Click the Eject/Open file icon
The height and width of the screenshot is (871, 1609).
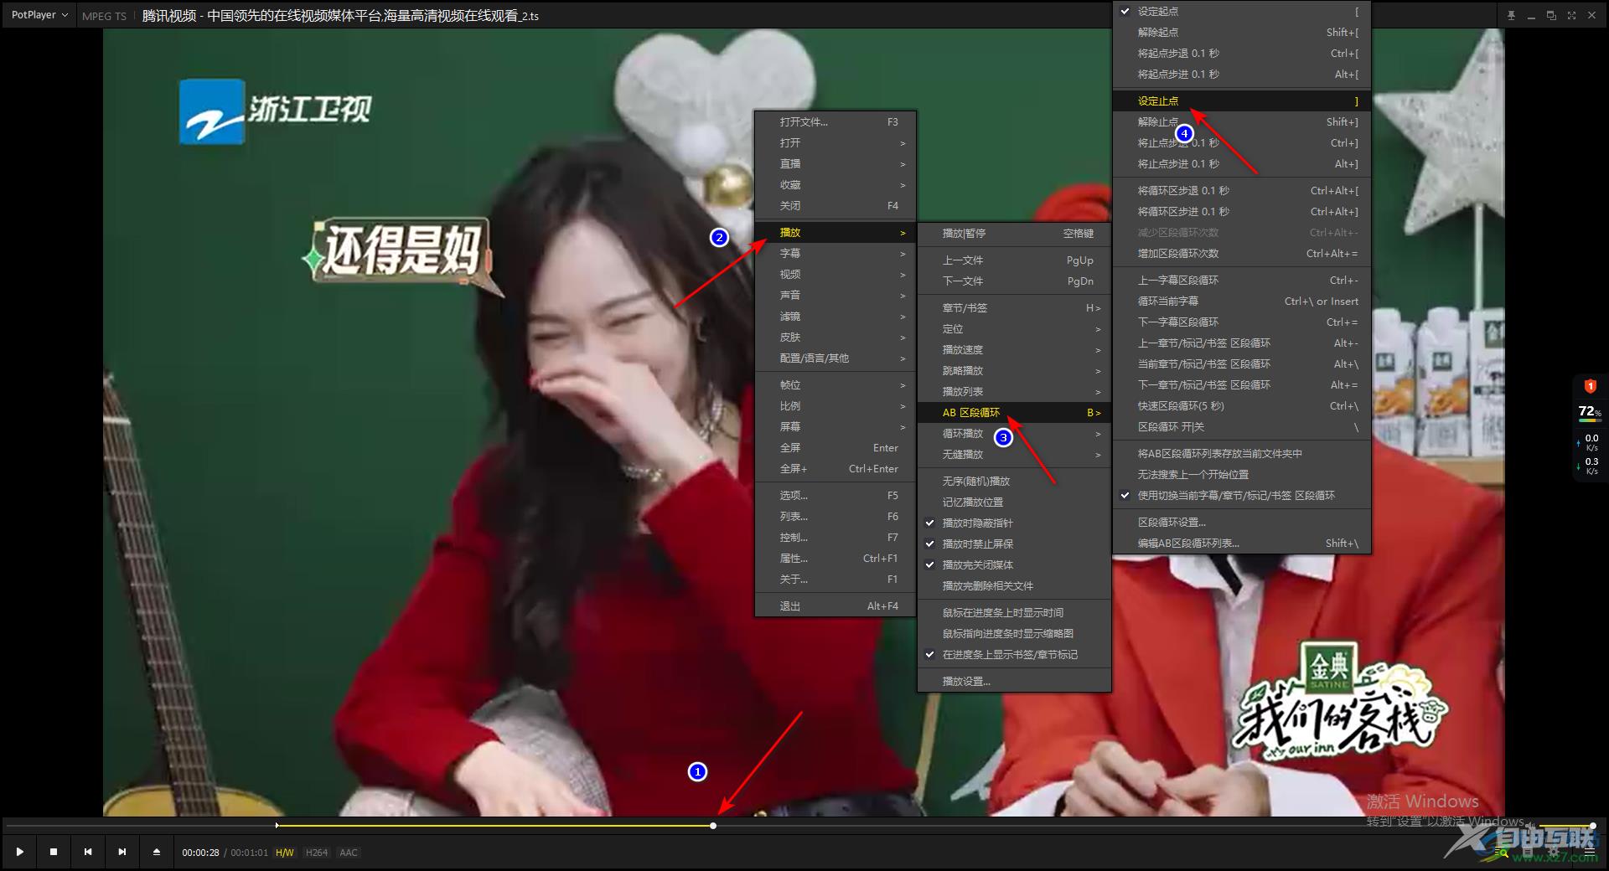(x=157, y=852)
